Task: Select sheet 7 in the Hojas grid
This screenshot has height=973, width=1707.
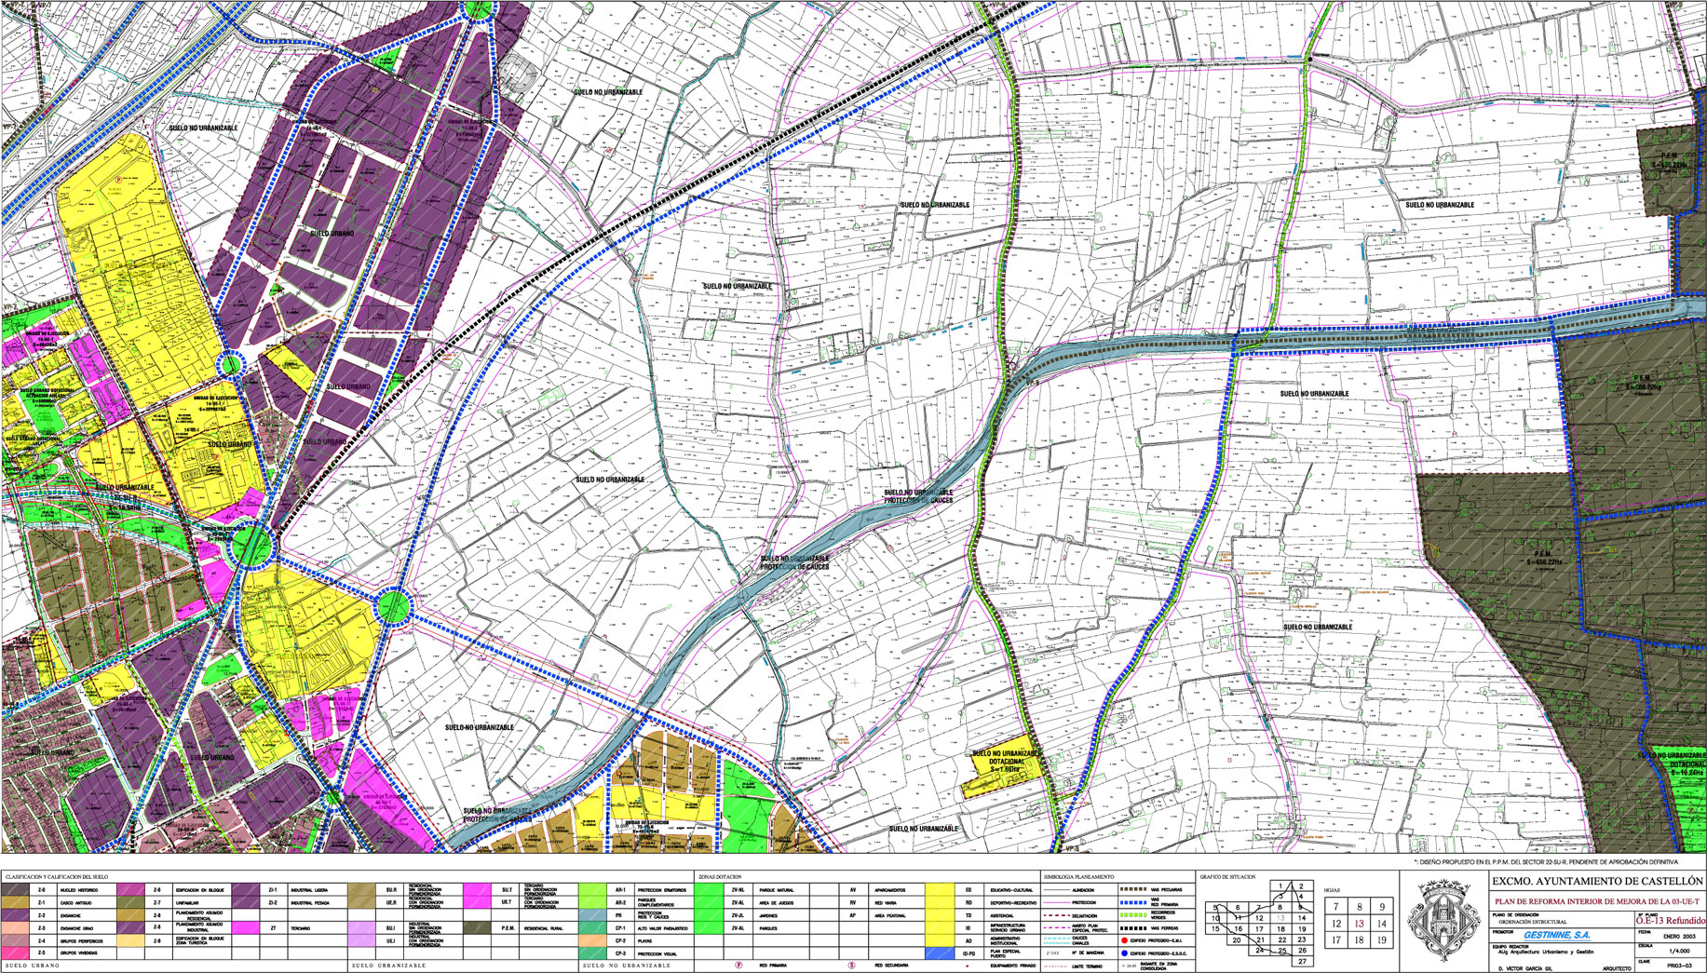Action: pos(1336,907)
